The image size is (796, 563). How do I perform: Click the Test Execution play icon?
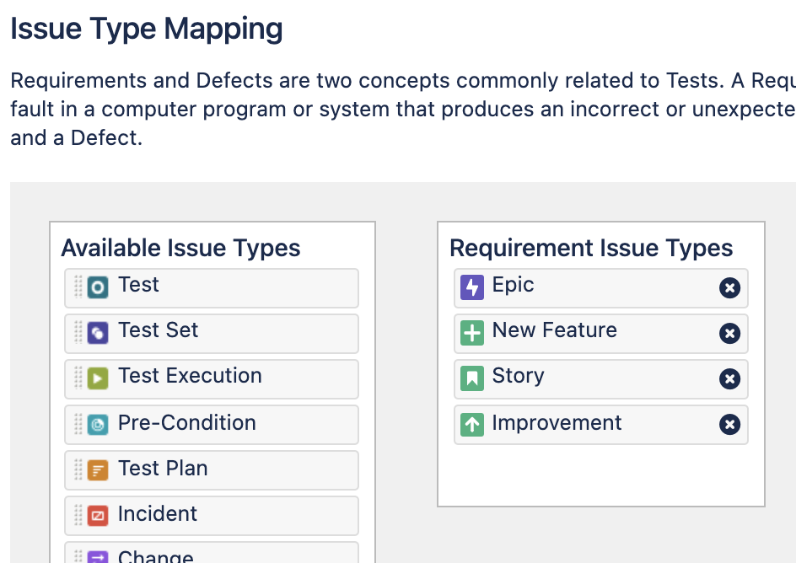coord(99,378)
